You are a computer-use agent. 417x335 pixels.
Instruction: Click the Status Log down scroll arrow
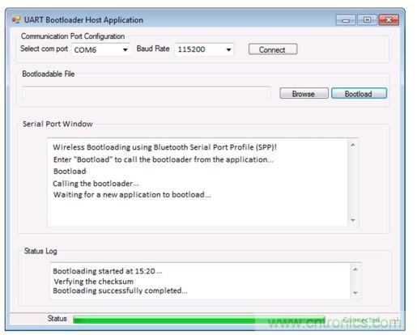click(355, 293)
